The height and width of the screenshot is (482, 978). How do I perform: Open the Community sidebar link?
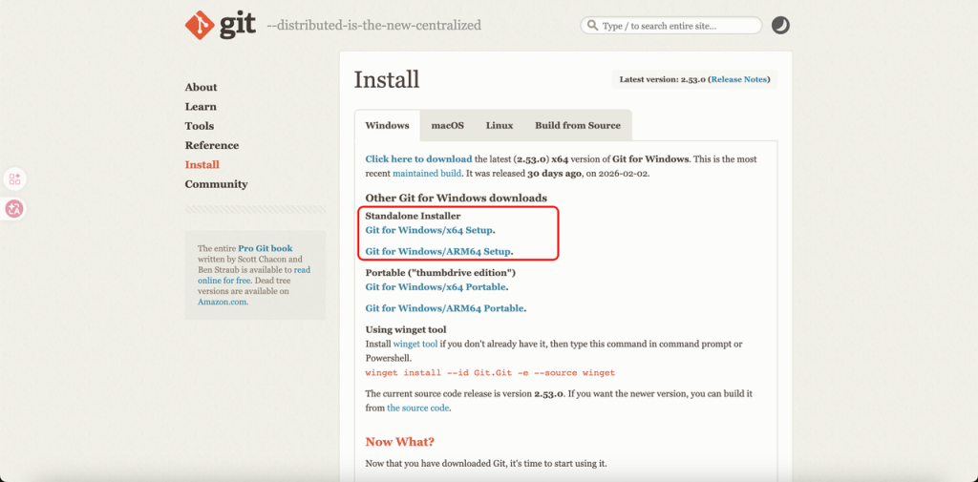click(216, 184)
